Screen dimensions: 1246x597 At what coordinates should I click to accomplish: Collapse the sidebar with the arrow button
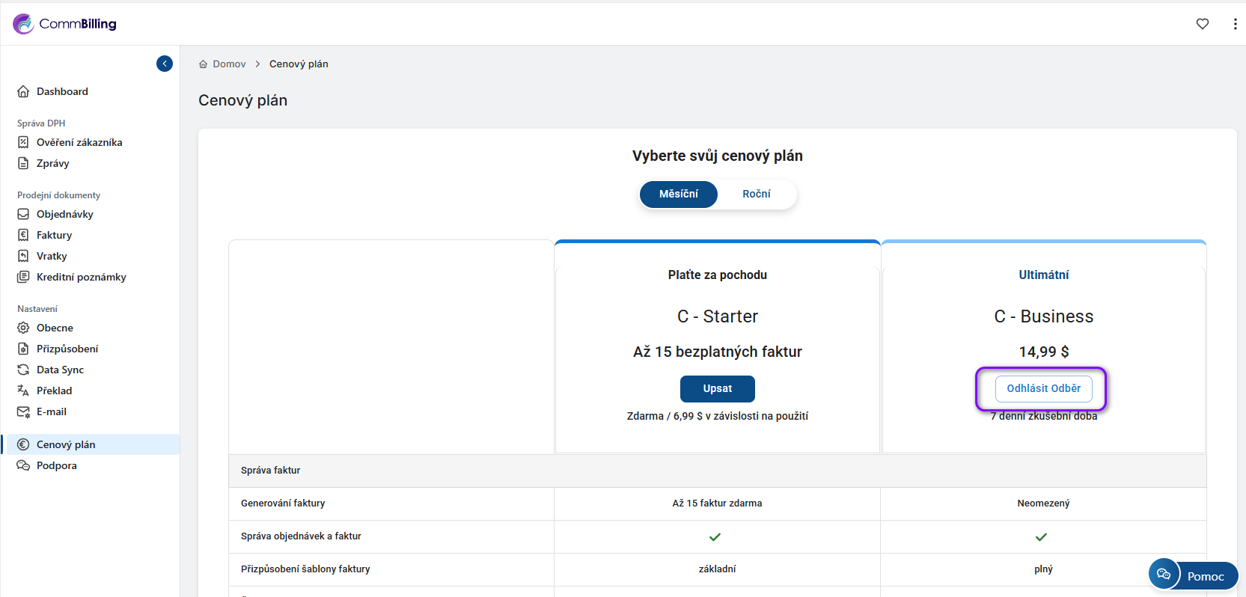[x=165, y=64]
